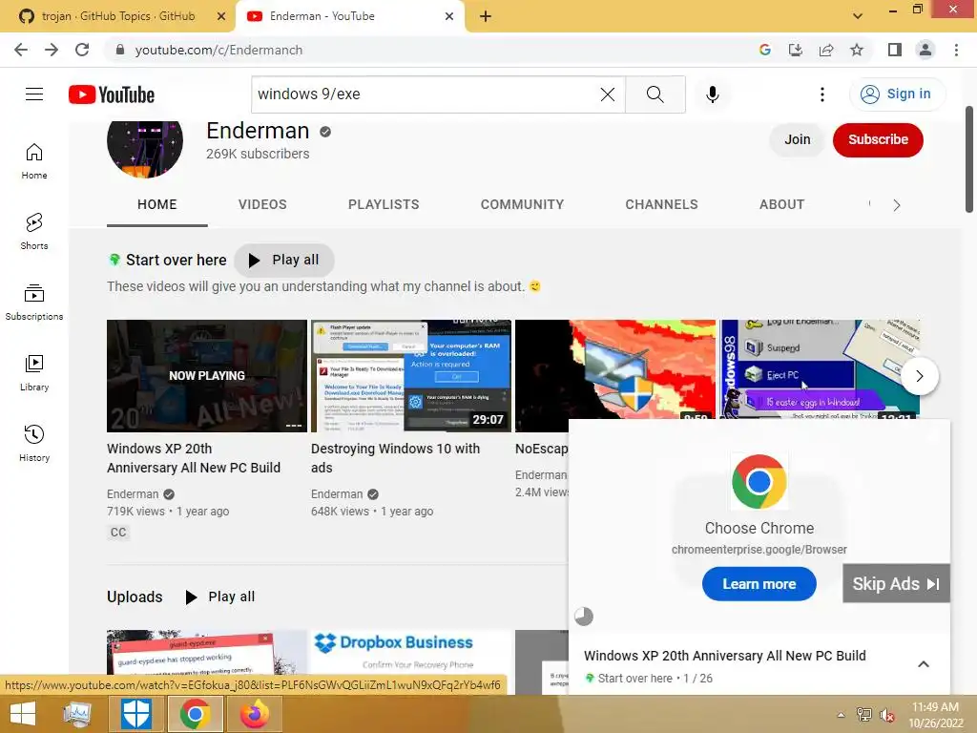Share this page icon in address bar
Screen dimensions: 977x733
point(826,50)
